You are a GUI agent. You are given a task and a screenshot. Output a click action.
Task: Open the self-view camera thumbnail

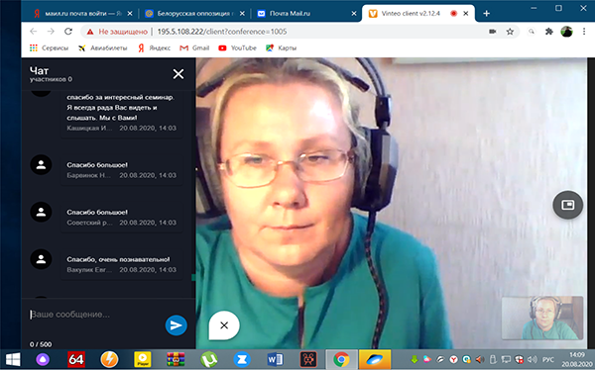coord(542,318)
